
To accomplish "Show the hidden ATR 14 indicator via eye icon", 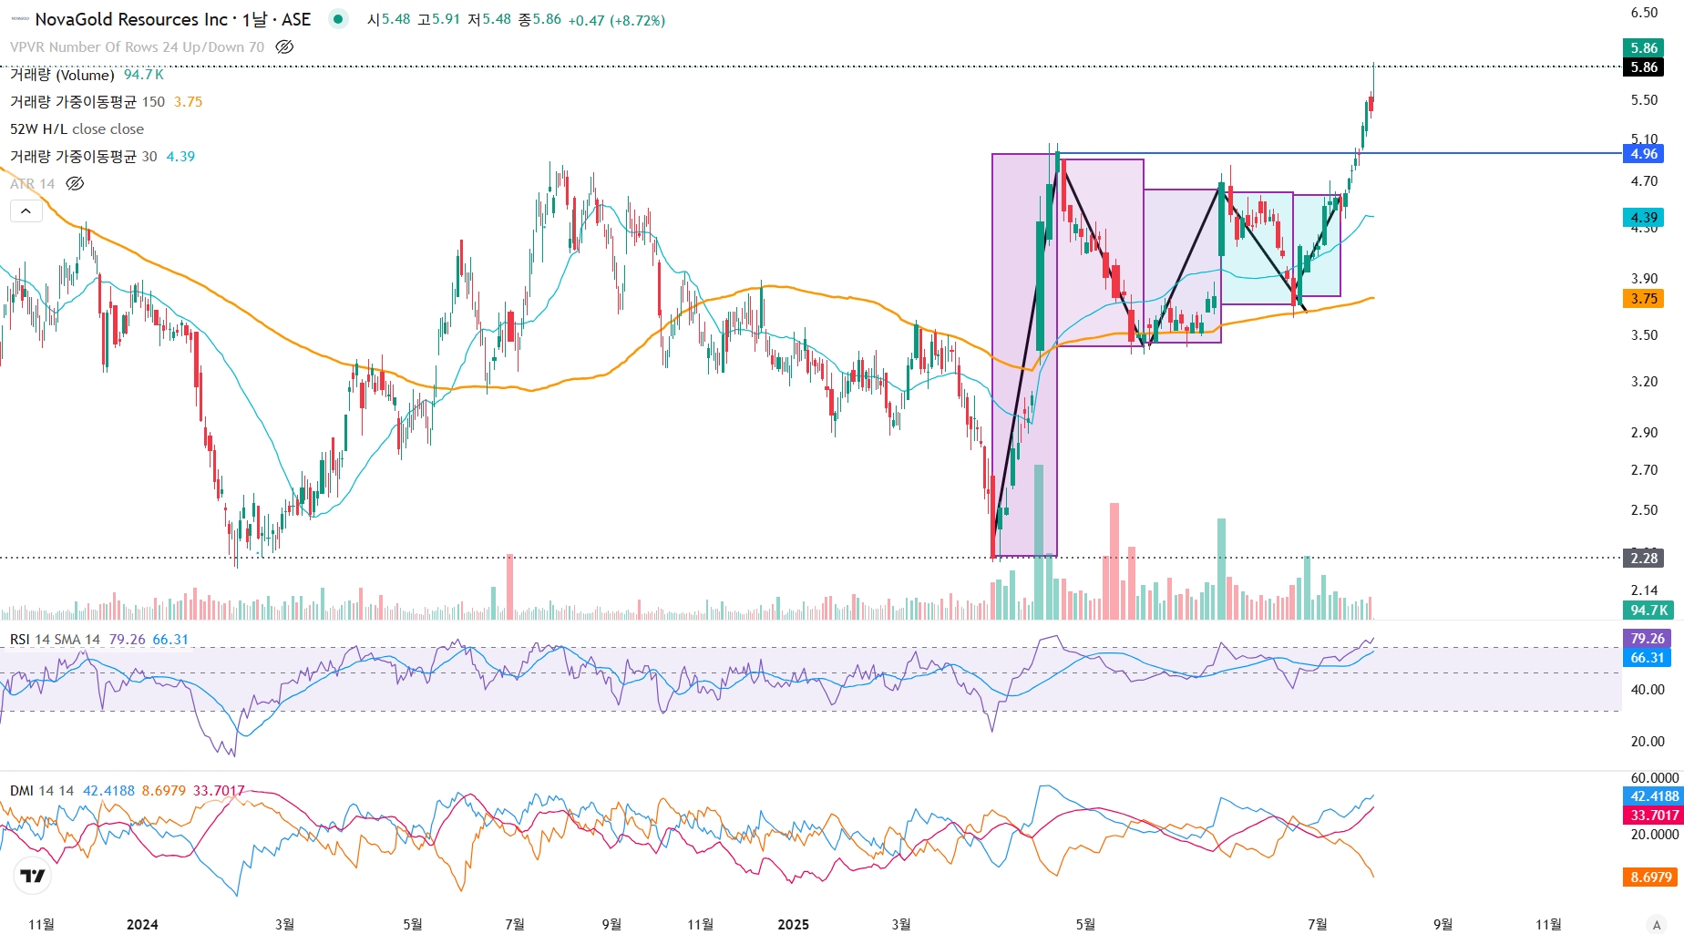I will 75,183.
